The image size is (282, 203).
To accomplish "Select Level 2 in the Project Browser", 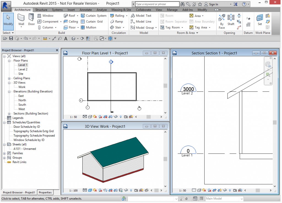I will tap(23, 69).
